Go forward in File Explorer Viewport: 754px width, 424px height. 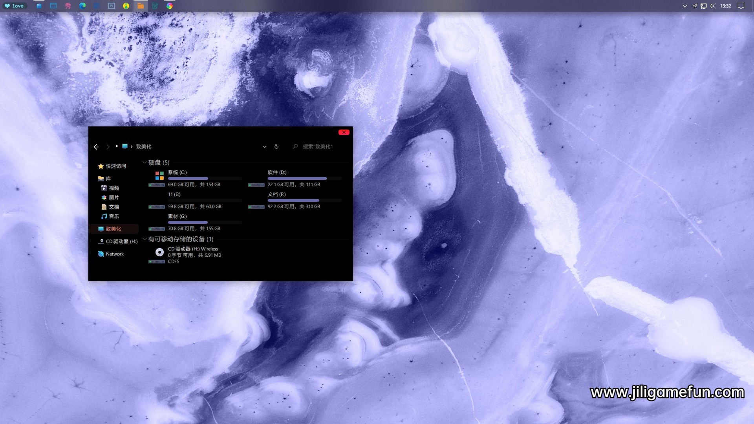click(108, 147)
